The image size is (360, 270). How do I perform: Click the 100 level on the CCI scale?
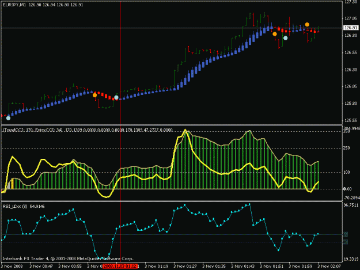(x=346, y=172)
